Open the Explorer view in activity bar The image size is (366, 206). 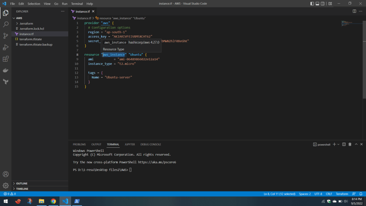point(5,13)
